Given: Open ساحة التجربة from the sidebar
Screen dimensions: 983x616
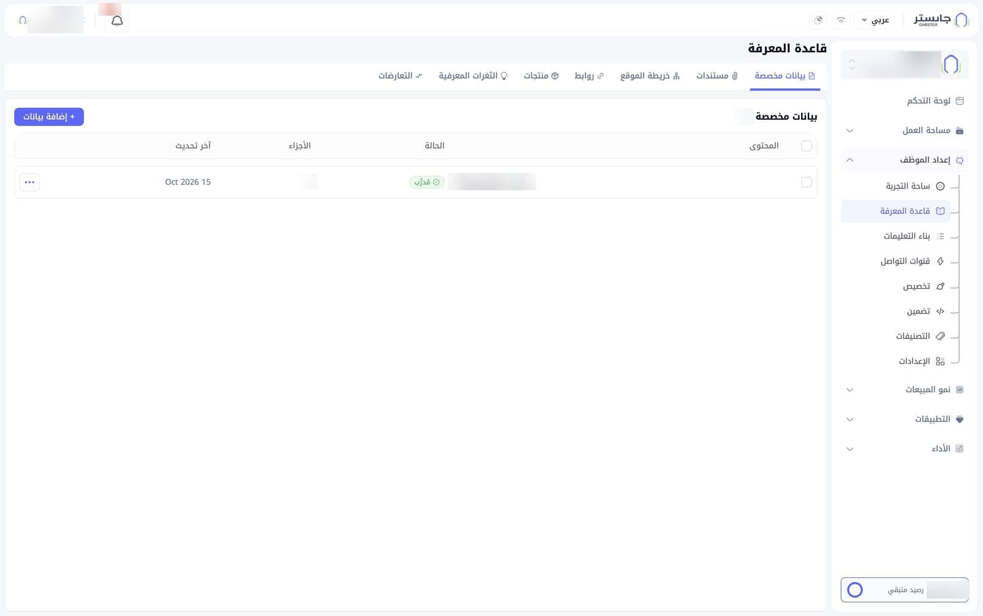Looking at the screenshot, I should pos(914,186).
